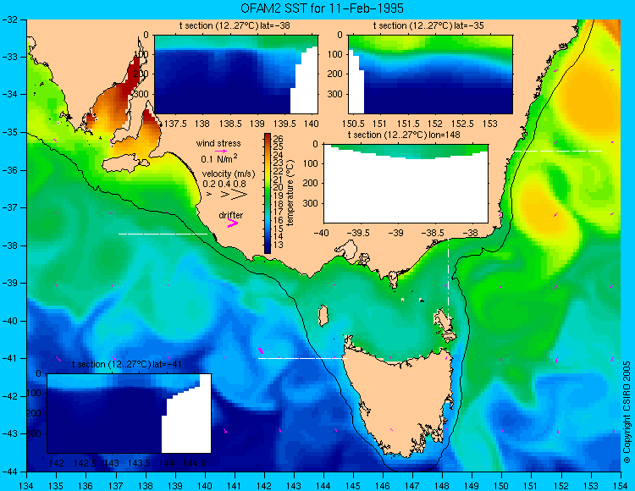Click "-40" on the main latitude axis

click(9, 321)
